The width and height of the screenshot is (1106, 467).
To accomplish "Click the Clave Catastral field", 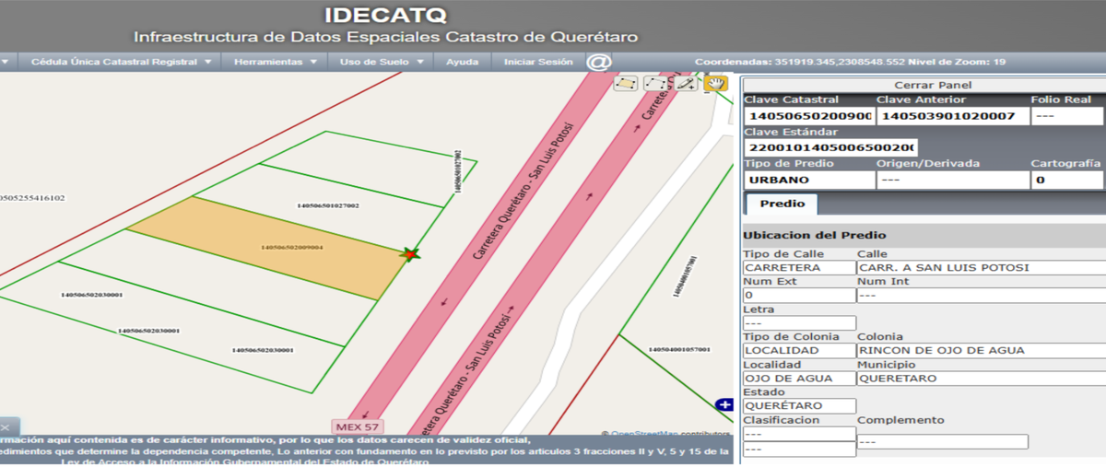I will click(808, 116).
